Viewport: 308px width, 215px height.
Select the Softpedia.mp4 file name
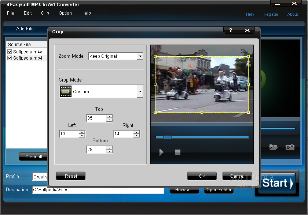coord(28,58)
